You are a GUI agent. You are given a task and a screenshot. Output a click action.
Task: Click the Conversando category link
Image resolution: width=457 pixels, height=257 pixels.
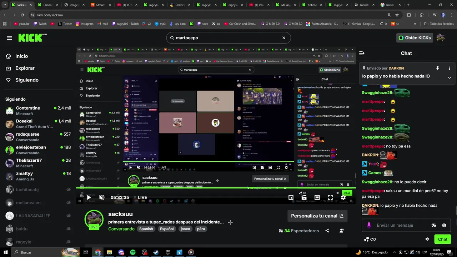tap(121, 229)
